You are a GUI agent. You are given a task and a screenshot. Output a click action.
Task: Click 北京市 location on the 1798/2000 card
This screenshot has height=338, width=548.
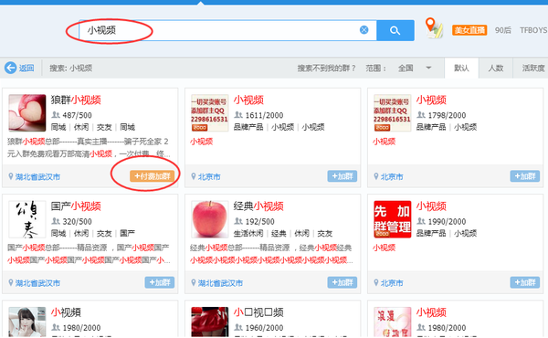pos(392,177)
